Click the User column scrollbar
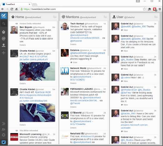This screenshot has height=146, width=163. pos(159,41)
